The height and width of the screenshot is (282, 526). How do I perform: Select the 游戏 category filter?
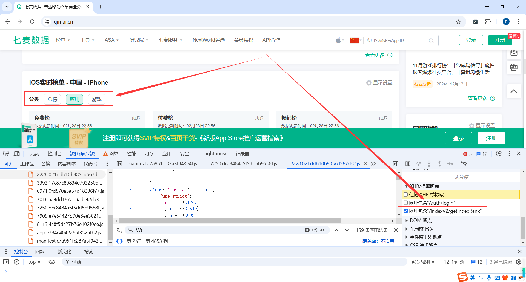pyautogui.click(x=97, y=99)
